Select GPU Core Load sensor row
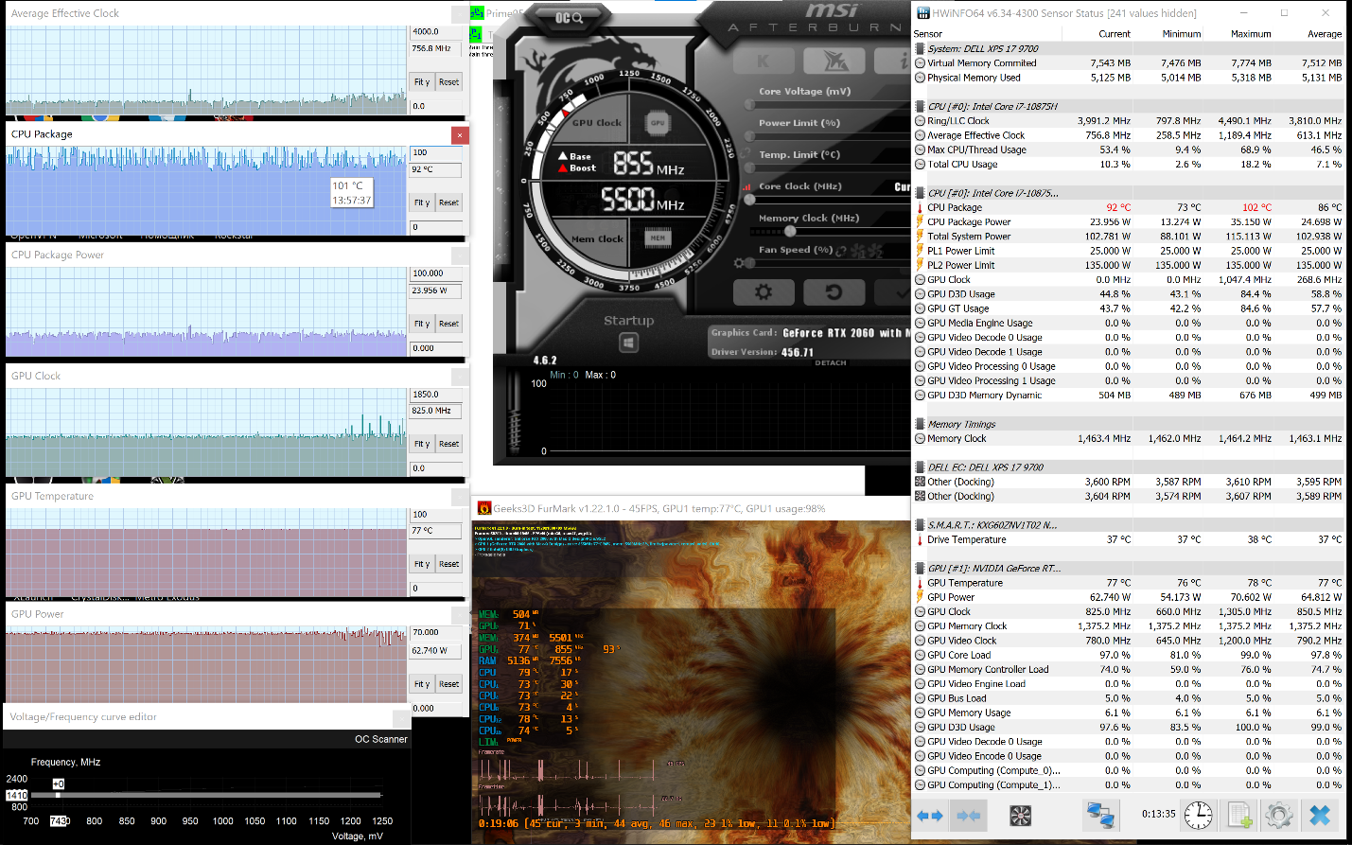The image size is (1352, 845). pyautogui.click(x=1129, y=655)
